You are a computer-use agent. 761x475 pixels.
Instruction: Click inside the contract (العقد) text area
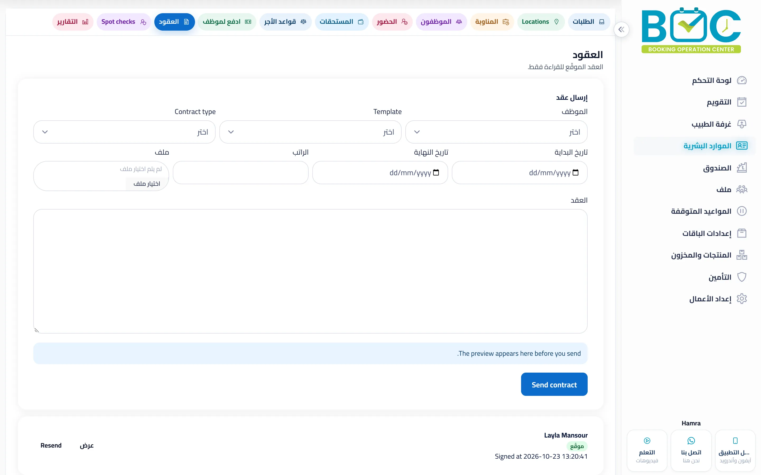pos(310,271)
